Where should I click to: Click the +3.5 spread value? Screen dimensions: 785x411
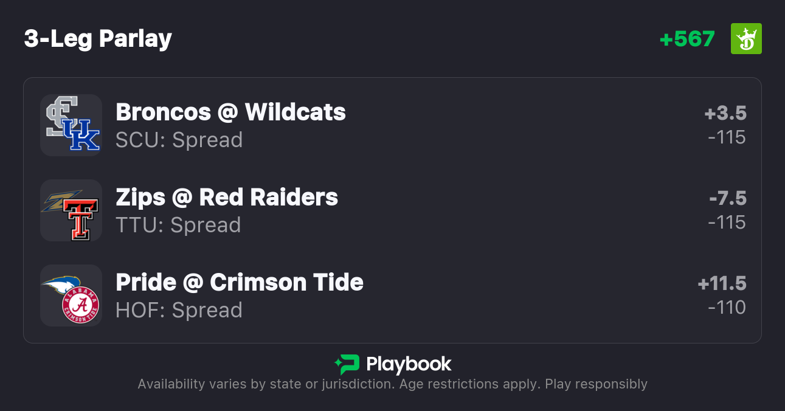pos(725,113)
